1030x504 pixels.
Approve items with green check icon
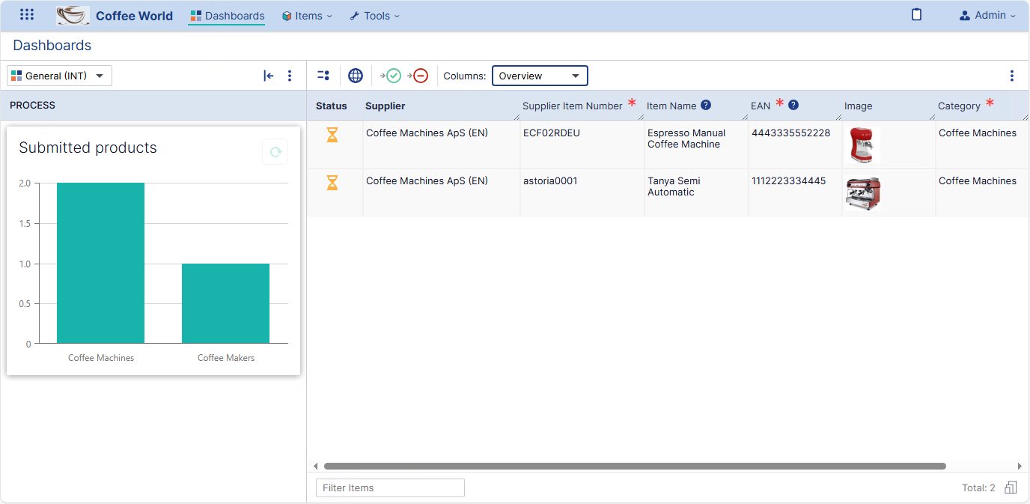coord(391,76)
